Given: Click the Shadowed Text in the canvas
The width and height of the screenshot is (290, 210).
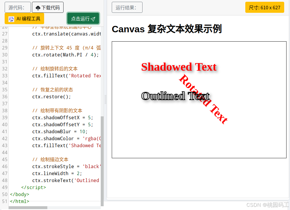Looking at the screenshot, I should click(x=179, y=67).
